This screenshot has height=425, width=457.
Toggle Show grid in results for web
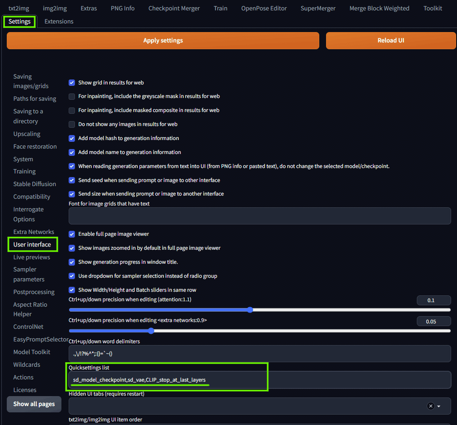(72, 83)
